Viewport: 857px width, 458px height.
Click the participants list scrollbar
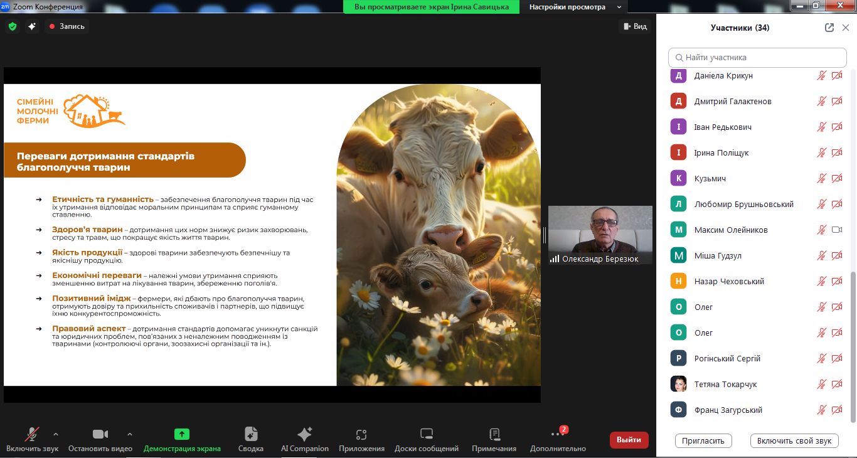click(852, 345)
